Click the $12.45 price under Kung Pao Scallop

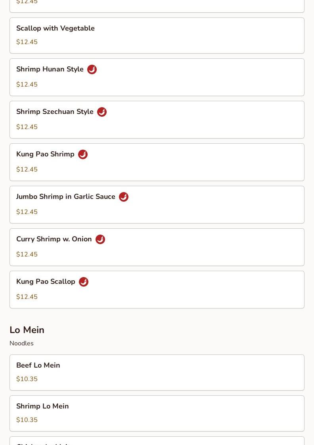[27, 297]
